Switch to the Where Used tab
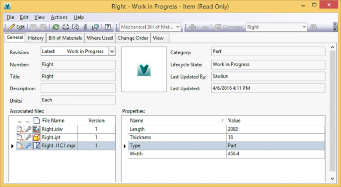341x187 pixels. (x=99, y=38)
